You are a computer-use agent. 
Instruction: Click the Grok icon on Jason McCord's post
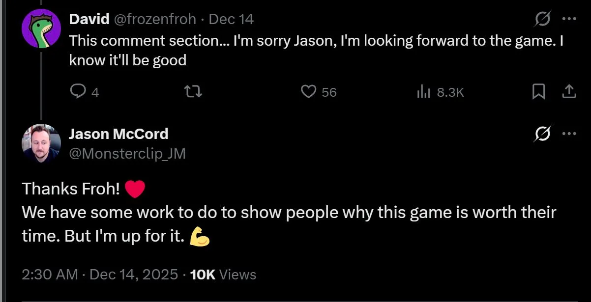[x=543, y=134]
